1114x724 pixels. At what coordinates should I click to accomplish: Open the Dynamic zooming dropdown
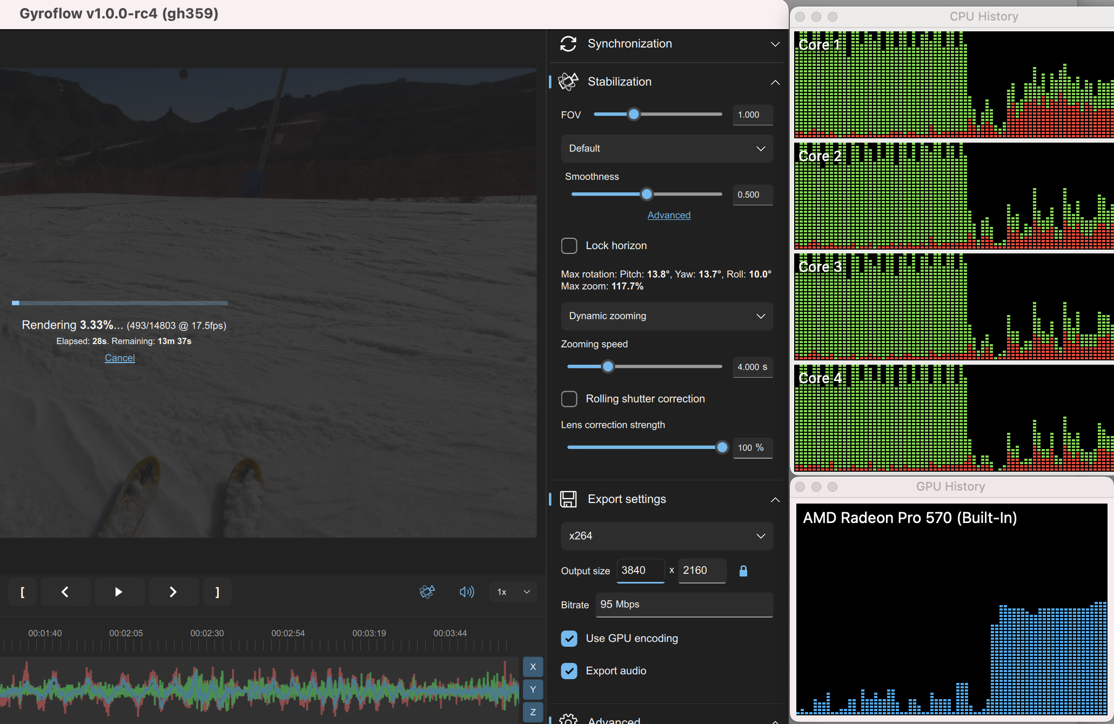(x=666, y=316)
